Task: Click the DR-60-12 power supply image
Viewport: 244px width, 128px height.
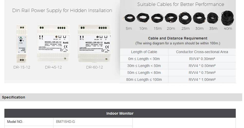Action: 94,44
